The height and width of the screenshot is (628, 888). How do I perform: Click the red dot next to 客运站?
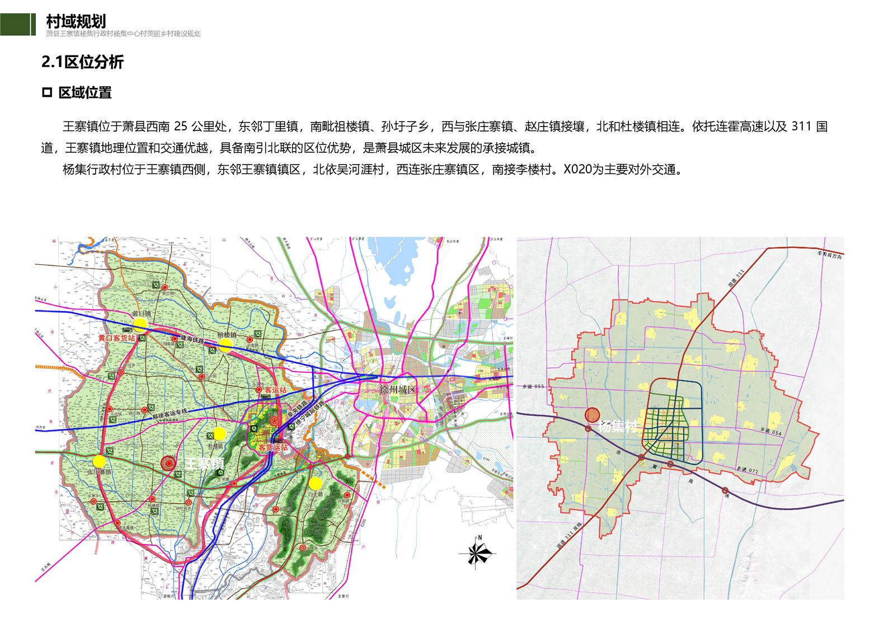(x=259, y=390)
